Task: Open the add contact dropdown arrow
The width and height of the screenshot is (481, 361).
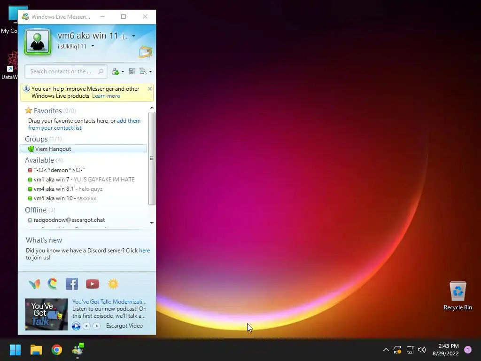Action: [x=123, y=72]
